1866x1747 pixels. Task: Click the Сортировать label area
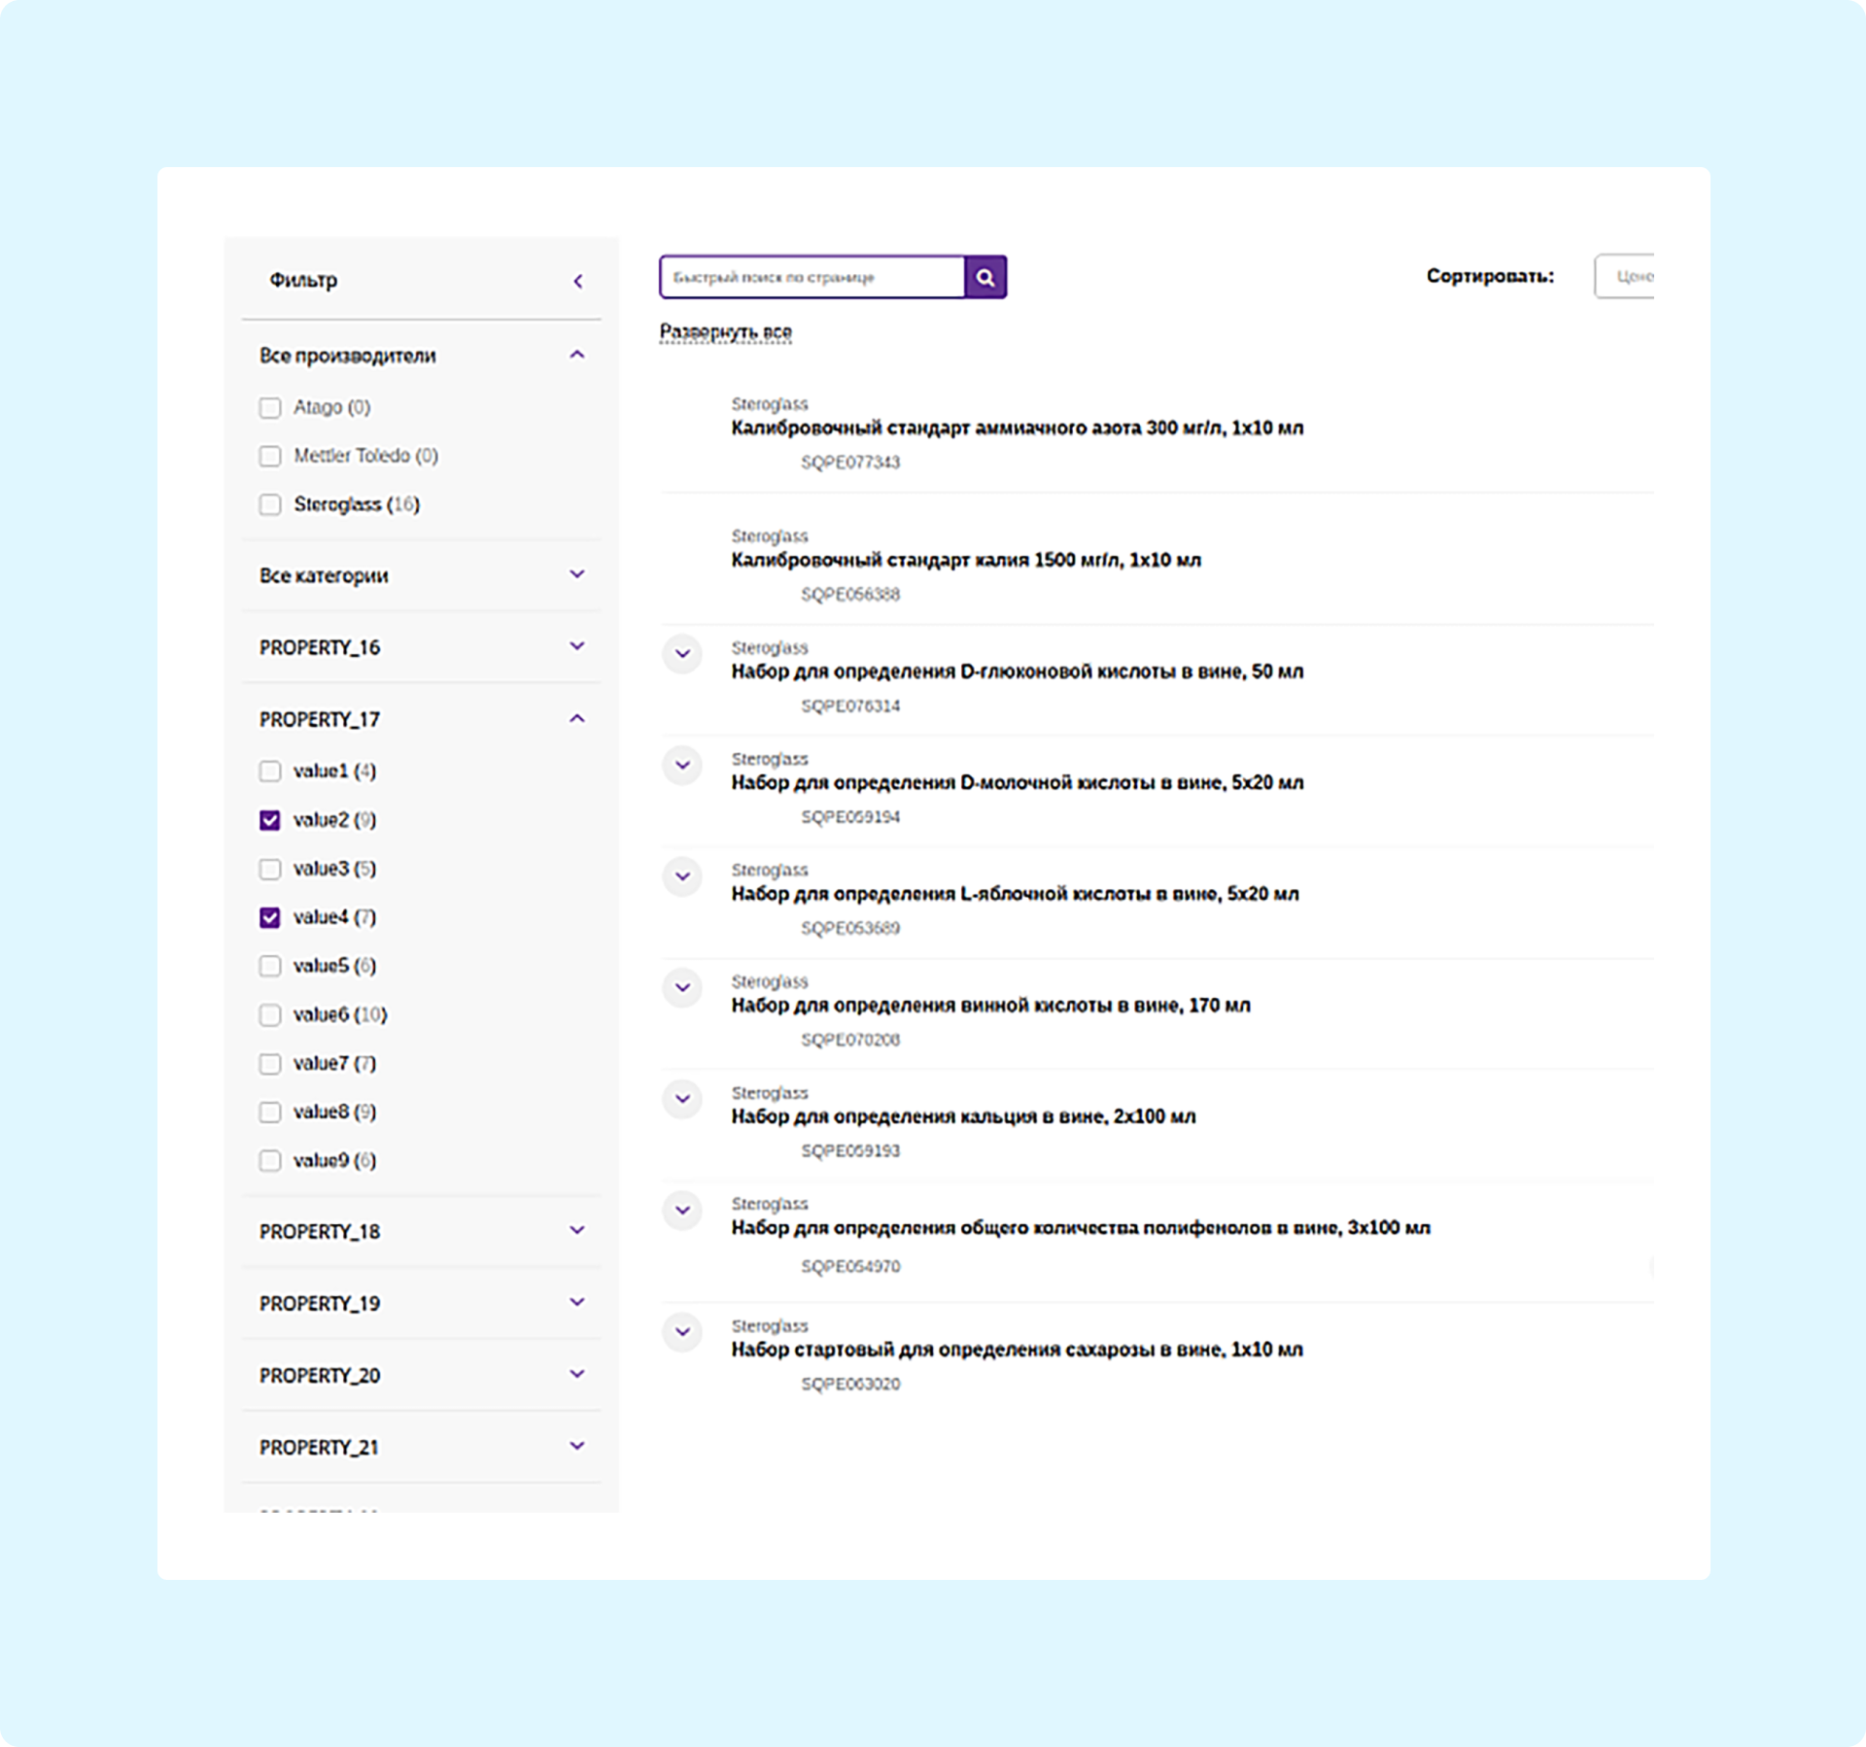pyautogui.click(x=1492, y=278)
